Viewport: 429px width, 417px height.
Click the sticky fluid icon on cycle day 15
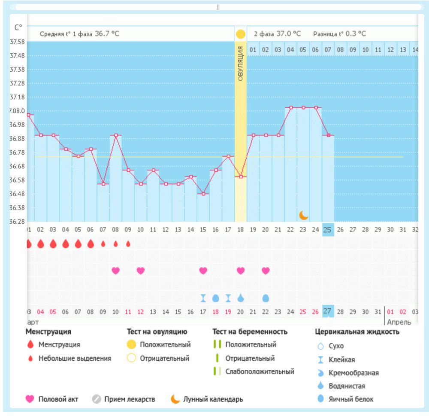coord(203,298)
